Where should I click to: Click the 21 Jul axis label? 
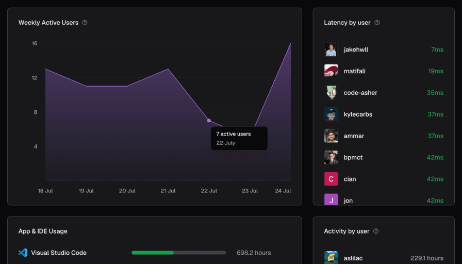pos(168,191)
